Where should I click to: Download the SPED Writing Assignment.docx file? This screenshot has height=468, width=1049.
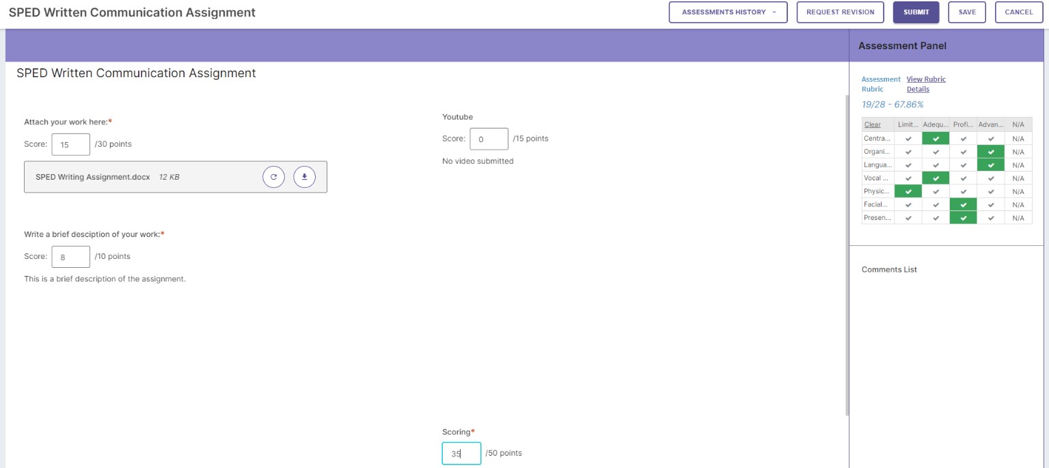pos(305,177)
